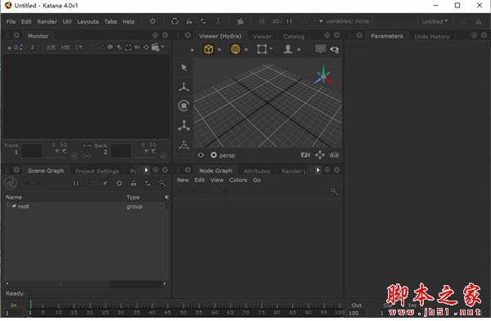The height and width of the screenshot is (321, 491).
Task: Open the Node Graph Colors menu
Action: 238,180
